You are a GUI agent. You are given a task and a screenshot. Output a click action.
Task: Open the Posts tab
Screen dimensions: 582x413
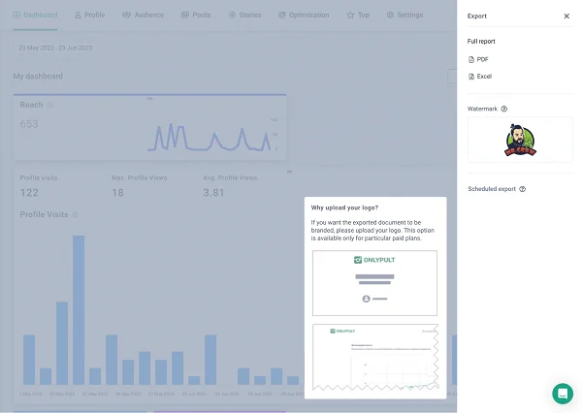(x=196, y=16)
